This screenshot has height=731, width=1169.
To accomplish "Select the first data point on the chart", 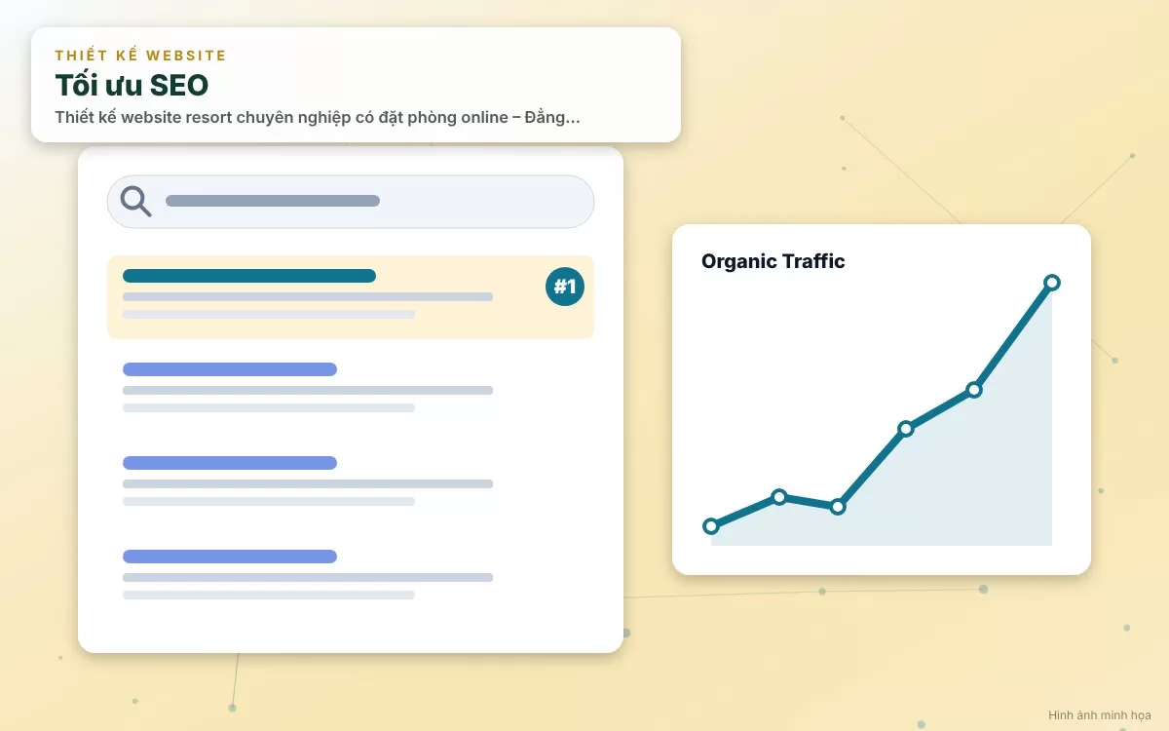I will coord(711,526).
